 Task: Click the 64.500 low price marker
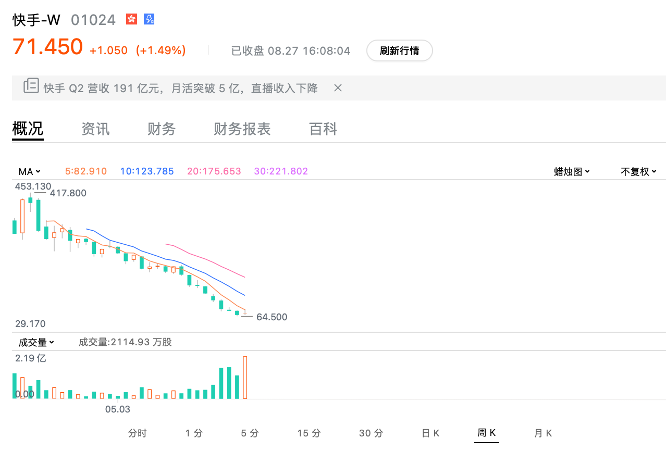point(271,317)
